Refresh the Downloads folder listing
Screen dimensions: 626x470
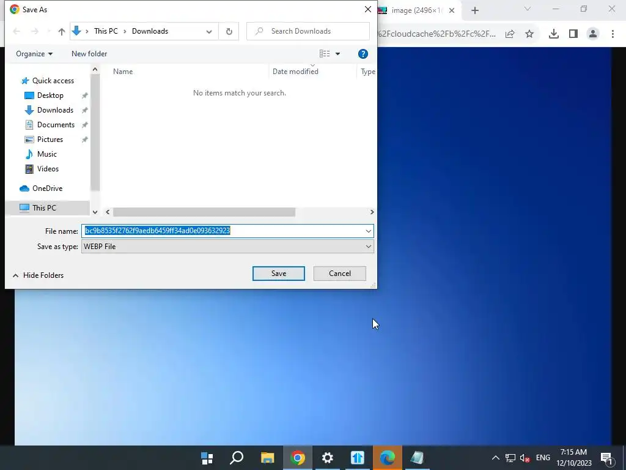click(229, 31)
